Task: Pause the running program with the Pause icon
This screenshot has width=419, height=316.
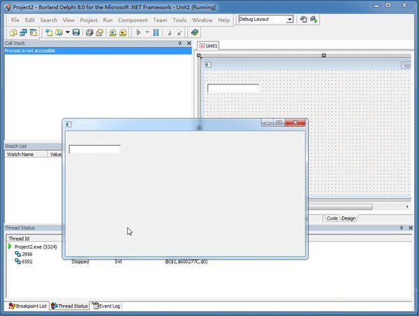Action: click(x=156, y=33)
